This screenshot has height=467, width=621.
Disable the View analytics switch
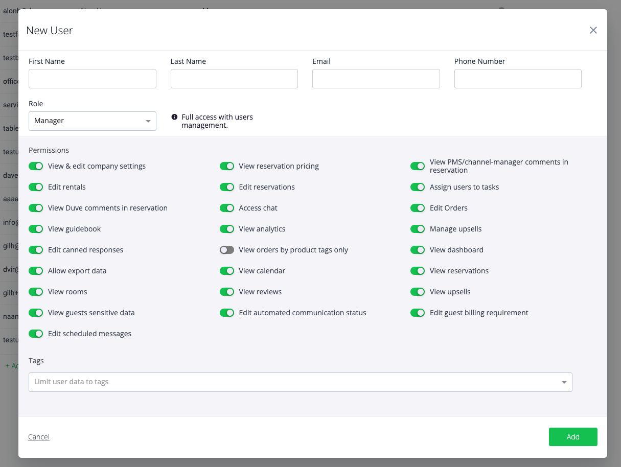(x=227, y=229)
